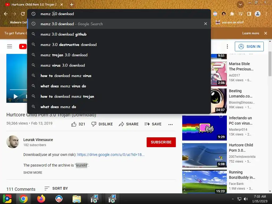Open the YouTube hamburger guide menu
The width and height of the screenshot is (272, 204).
(x=10, y=46)
